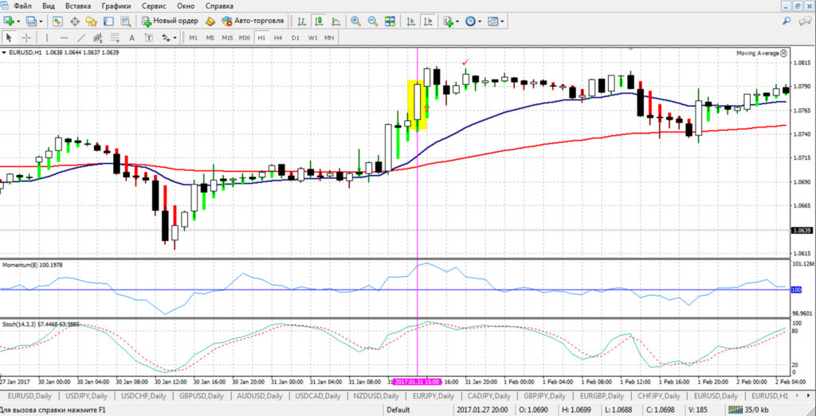Click the Default profile in status bar
Viewport: 816px width, 416px height.
(x=398, y=410)
